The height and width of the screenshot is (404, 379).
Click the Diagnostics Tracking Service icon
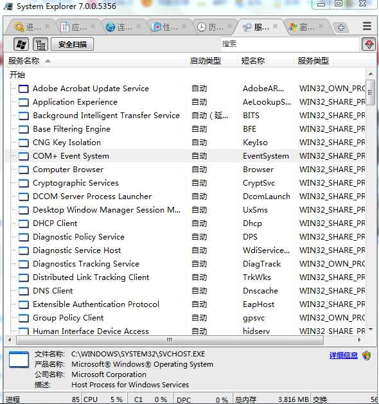(x=23, y=264)
